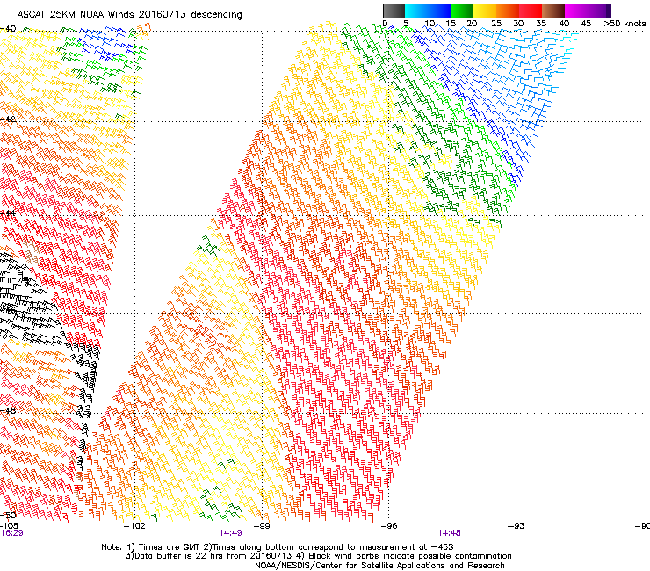This screenshot has height=571, width=650.
Task: Click the '25' legend scale label
Action: coord(495,23)
